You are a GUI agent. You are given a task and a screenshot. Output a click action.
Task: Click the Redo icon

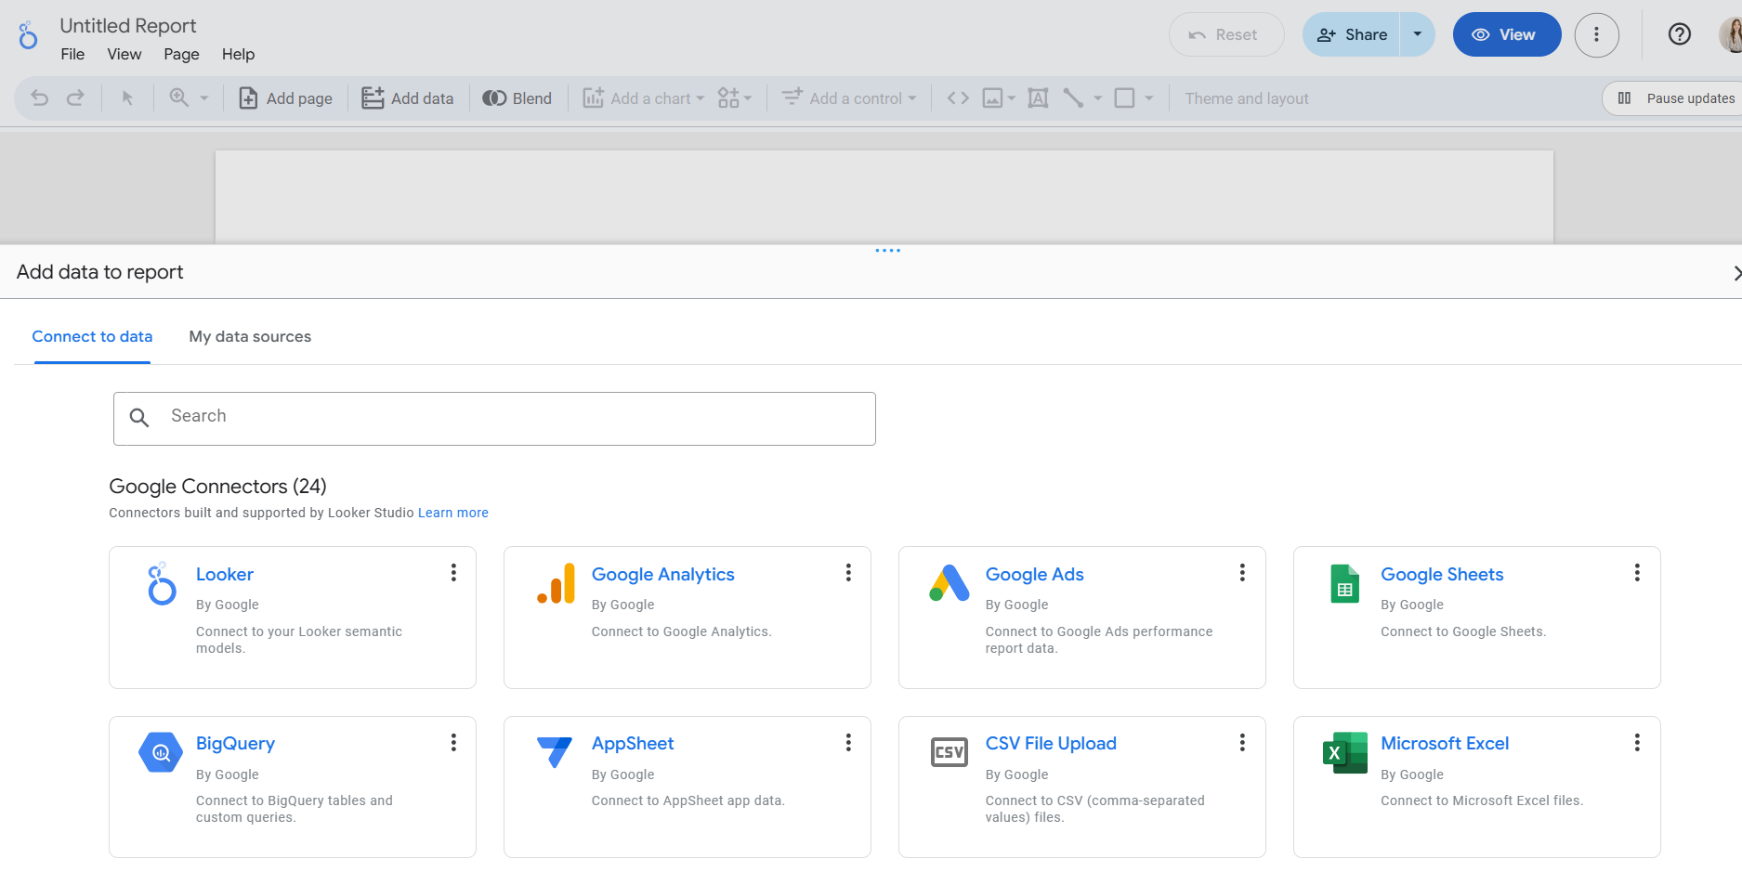click(74, 98)
